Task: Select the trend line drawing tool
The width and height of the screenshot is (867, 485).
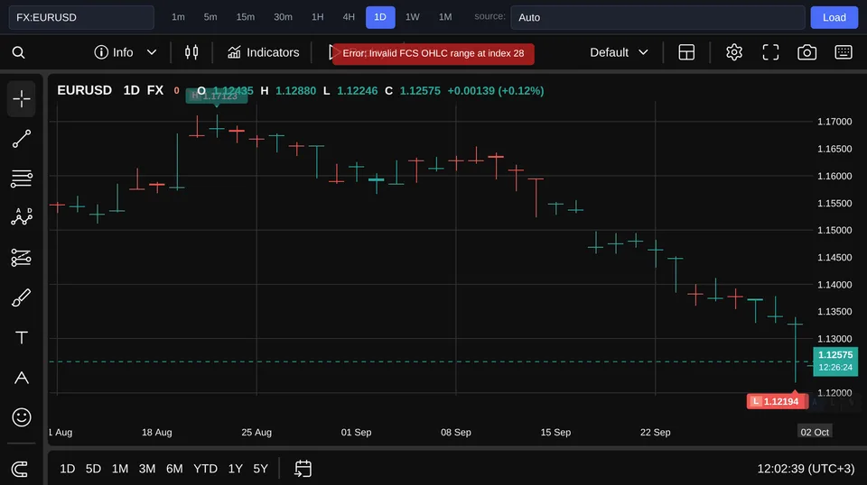Action: tap(22, 139)
